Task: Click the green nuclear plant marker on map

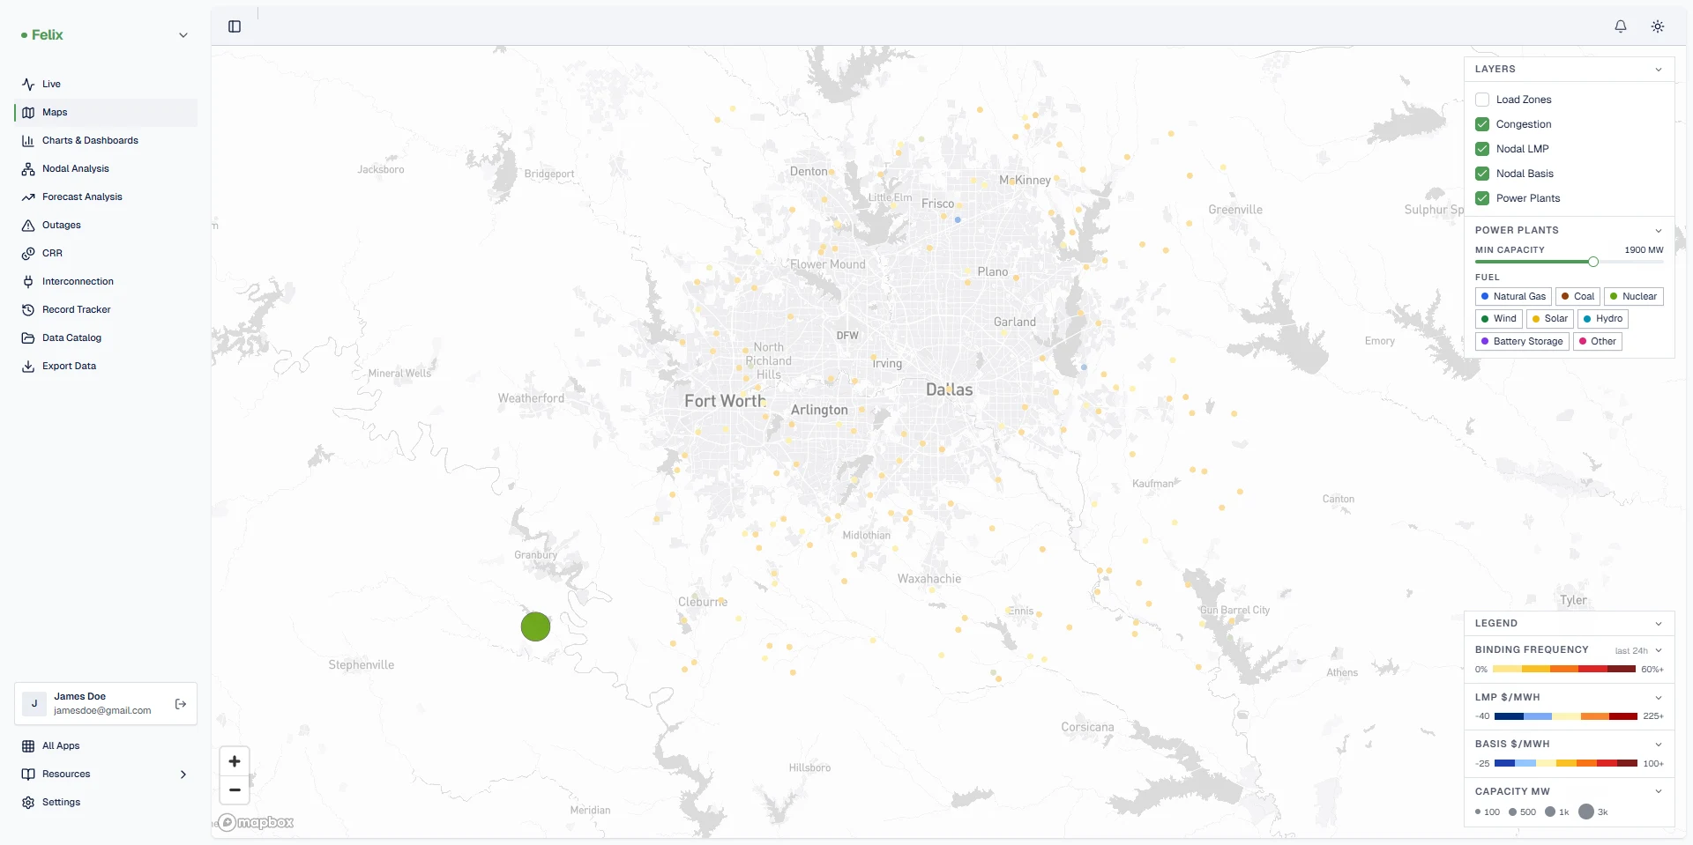Action: click(535, 626)
